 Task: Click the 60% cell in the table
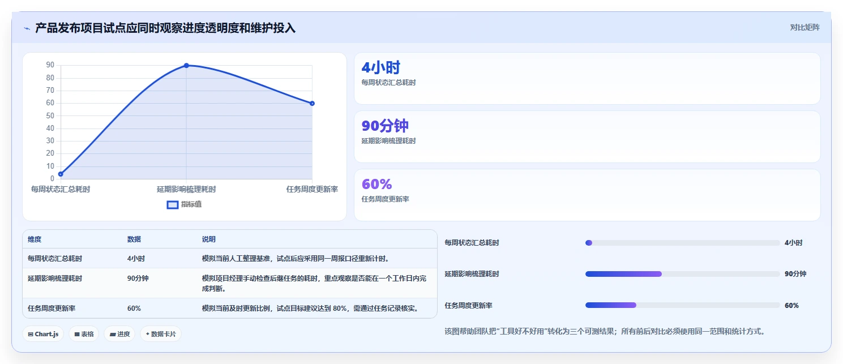(x=134, y=309)
